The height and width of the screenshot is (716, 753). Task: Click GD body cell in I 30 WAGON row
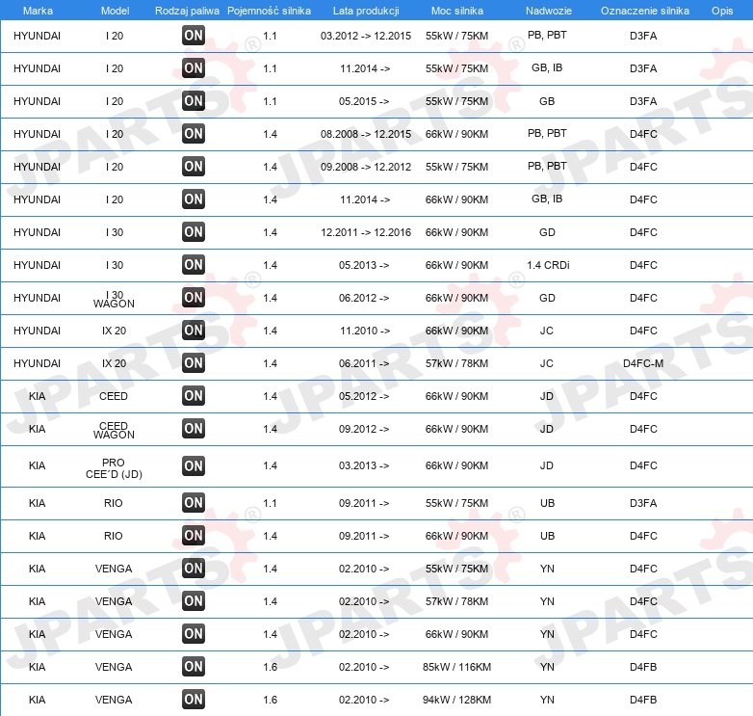[547, 298]
